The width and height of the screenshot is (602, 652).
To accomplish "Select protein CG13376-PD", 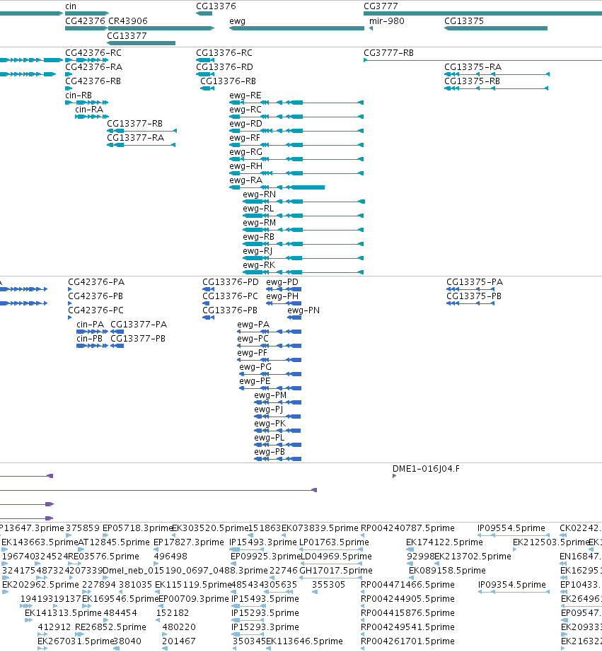I will [231, 282].
